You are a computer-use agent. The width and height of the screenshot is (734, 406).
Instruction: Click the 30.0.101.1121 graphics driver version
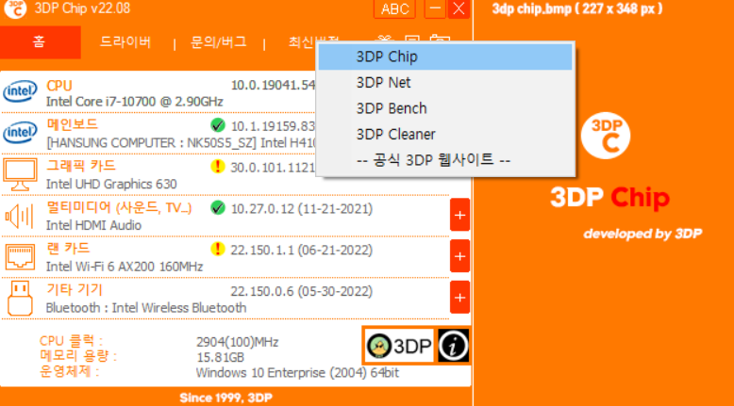(x=274, y=168)
